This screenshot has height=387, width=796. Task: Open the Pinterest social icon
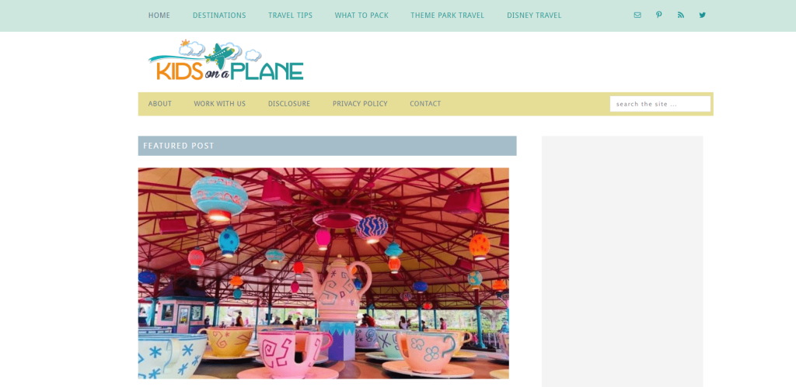(659, 16)
